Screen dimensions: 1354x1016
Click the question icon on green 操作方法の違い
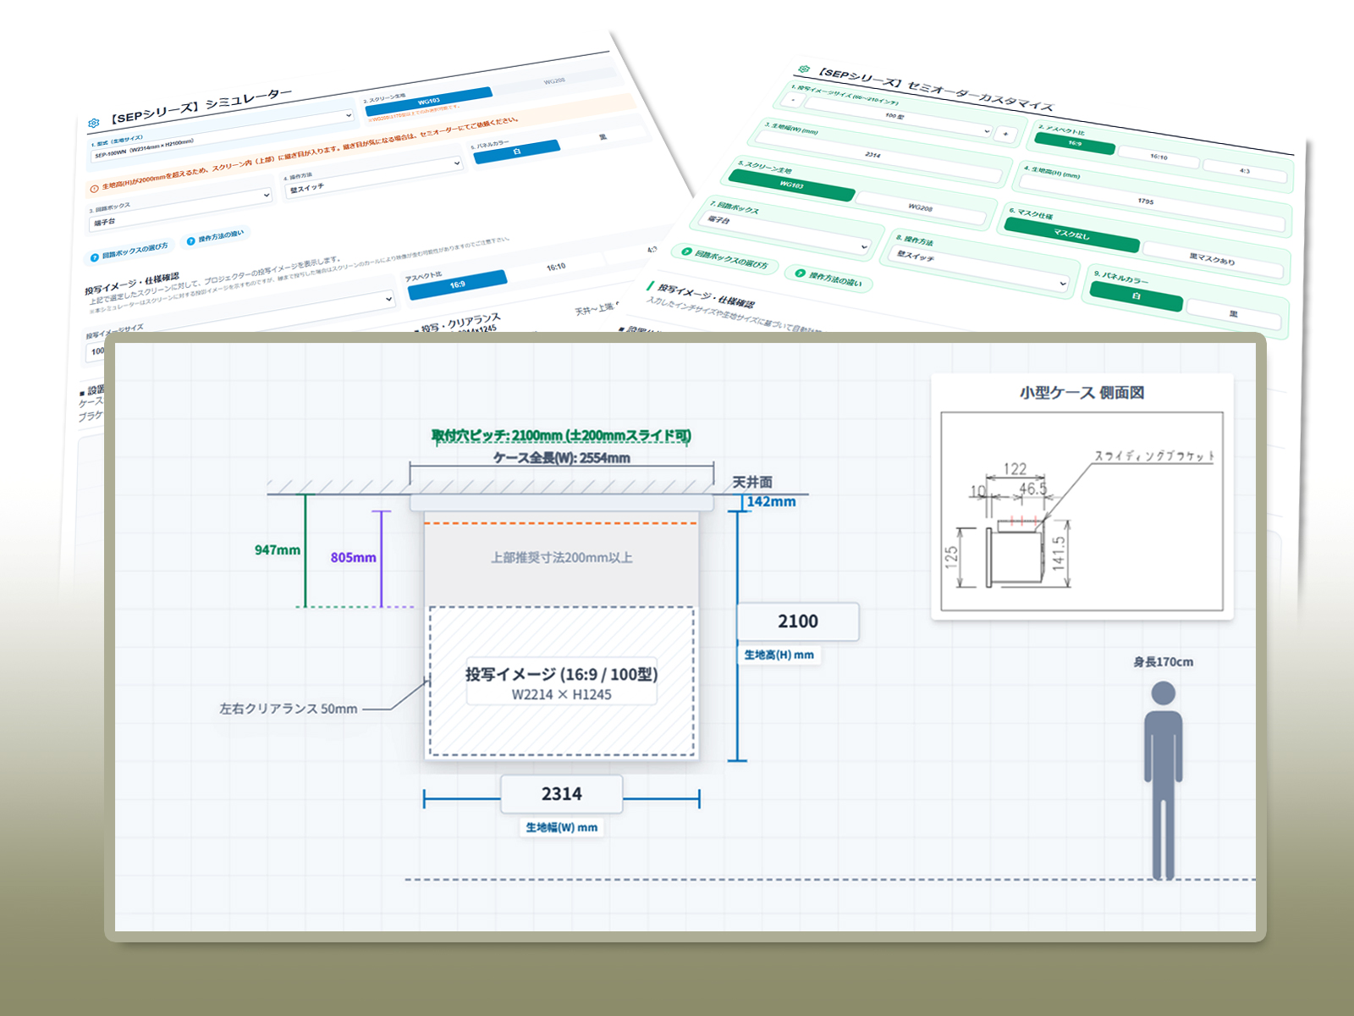tap(801, 273)
